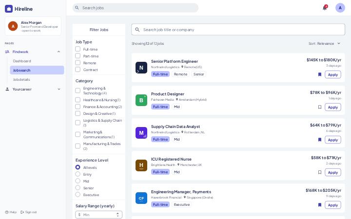
Task: Check the Remote job type filter
Action: point(78,63)
